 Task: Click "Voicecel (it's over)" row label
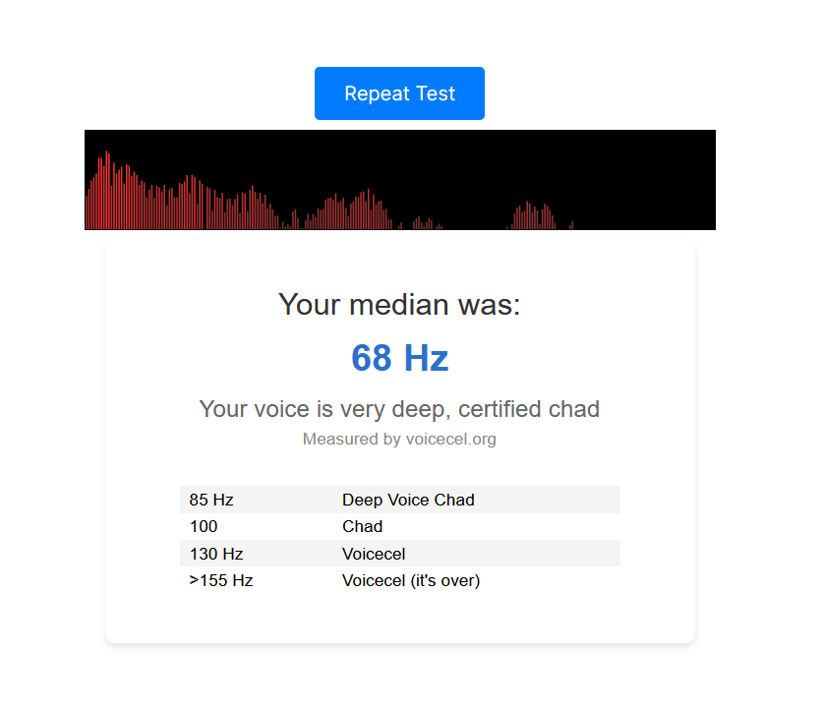point(411,581)
